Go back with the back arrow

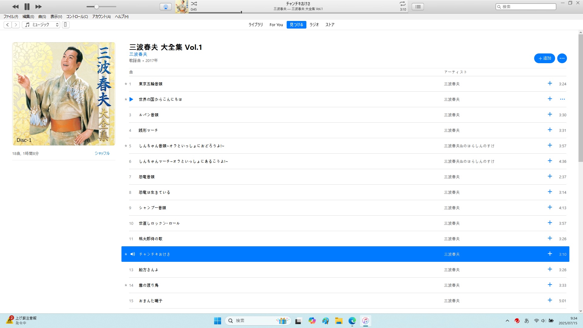(x=8, y=25)
